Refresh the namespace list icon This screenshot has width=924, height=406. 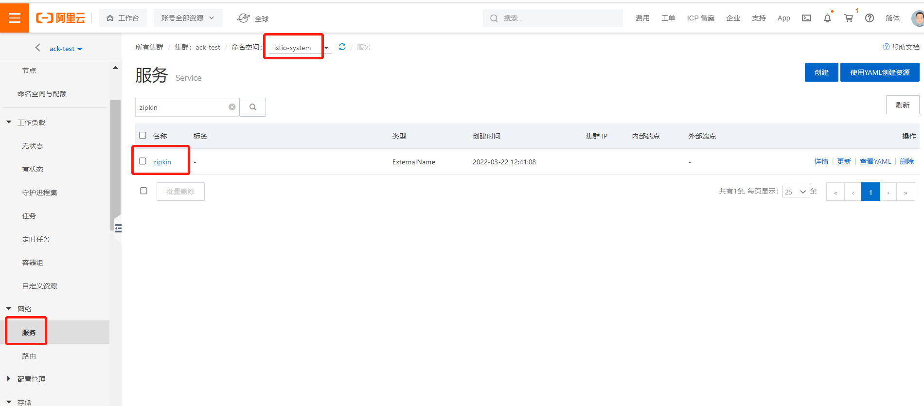[342, 47]
